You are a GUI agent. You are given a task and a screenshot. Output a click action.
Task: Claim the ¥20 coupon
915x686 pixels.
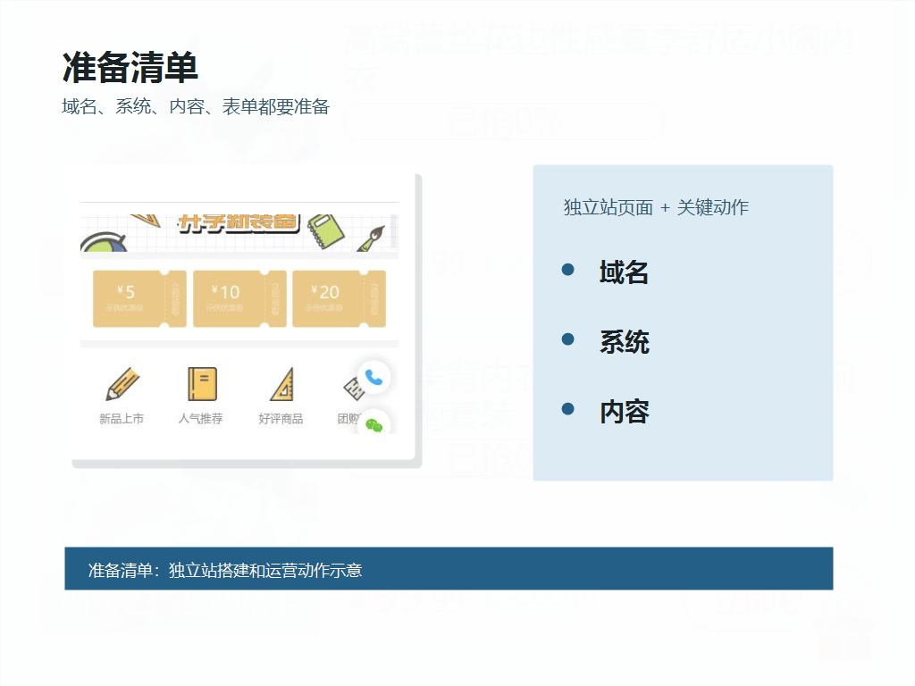[x=339, y=298]
